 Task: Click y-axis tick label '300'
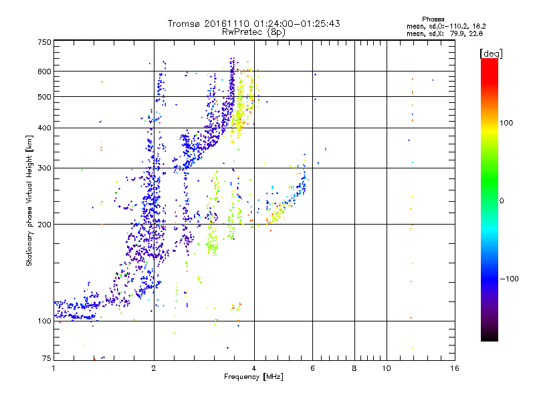[44, 168]
